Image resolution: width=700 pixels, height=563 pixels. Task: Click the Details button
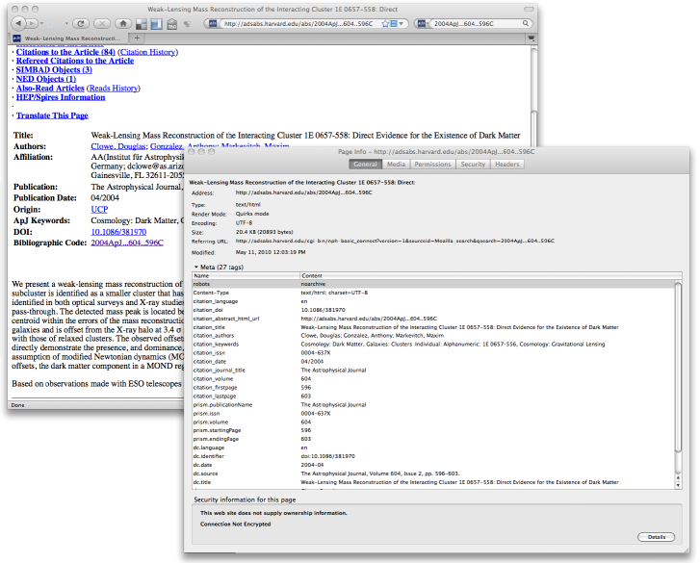[x=656, y=536]
